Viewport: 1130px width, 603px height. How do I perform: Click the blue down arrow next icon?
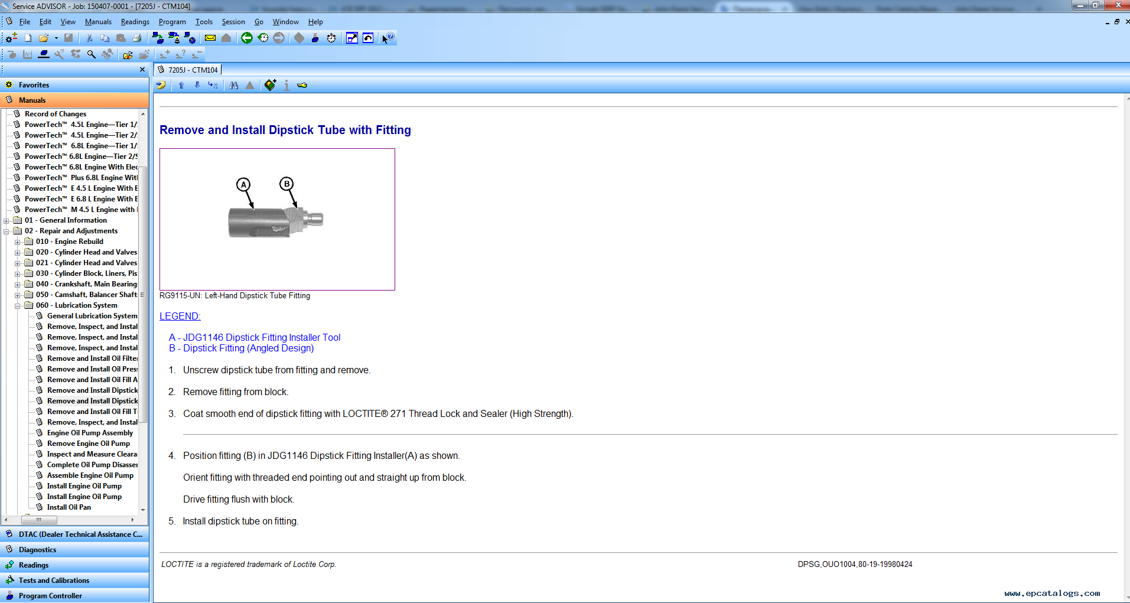(x=197, y=85)
